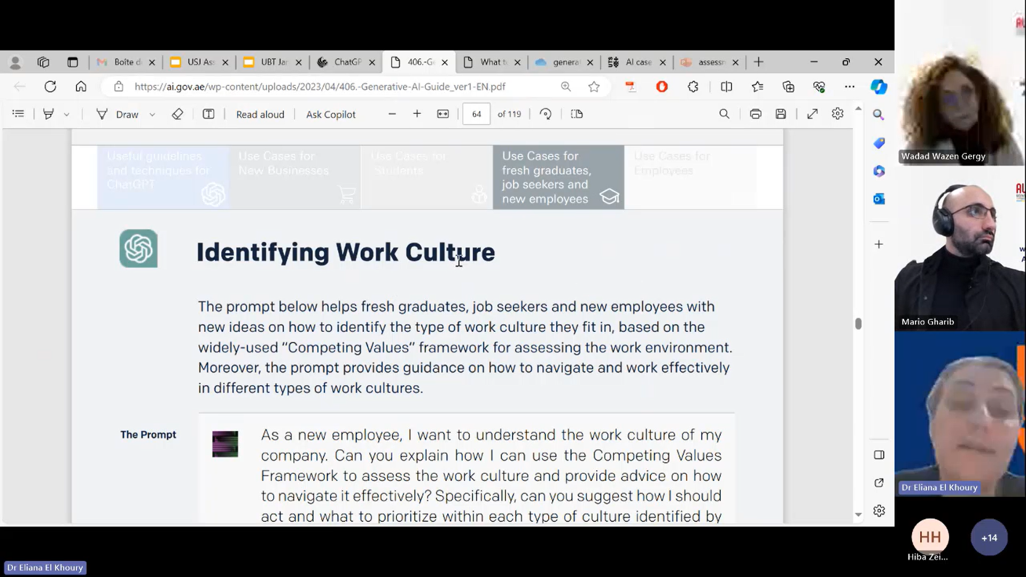Print the PDF document
The height and width of the screenshot is (577, 1026).
[x=756, y=114]
